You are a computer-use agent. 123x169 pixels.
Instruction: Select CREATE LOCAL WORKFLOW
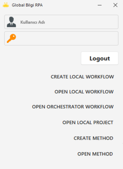pos(82,77)
